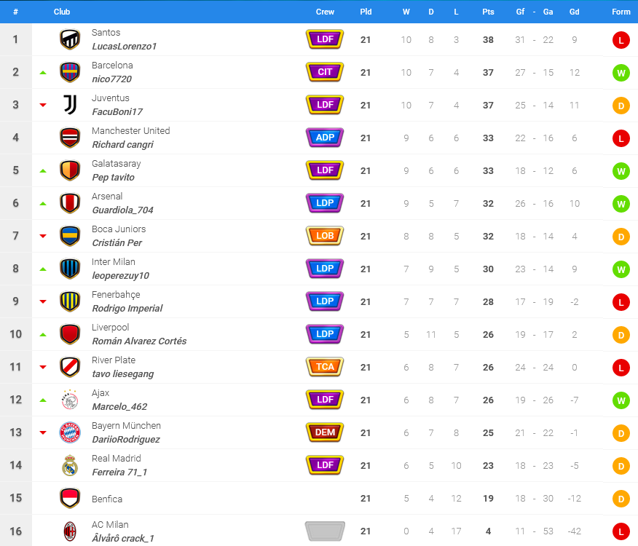This screenshot has height=546, width=638.
Task: Click Fenerbahçe's red L form circle
Action: point(621,302)
